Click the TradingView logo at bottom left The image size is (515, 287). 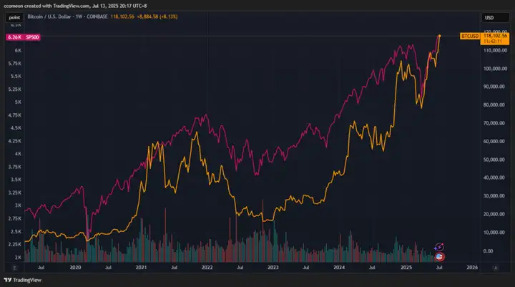pyautogui.click(x=23, y=280)
